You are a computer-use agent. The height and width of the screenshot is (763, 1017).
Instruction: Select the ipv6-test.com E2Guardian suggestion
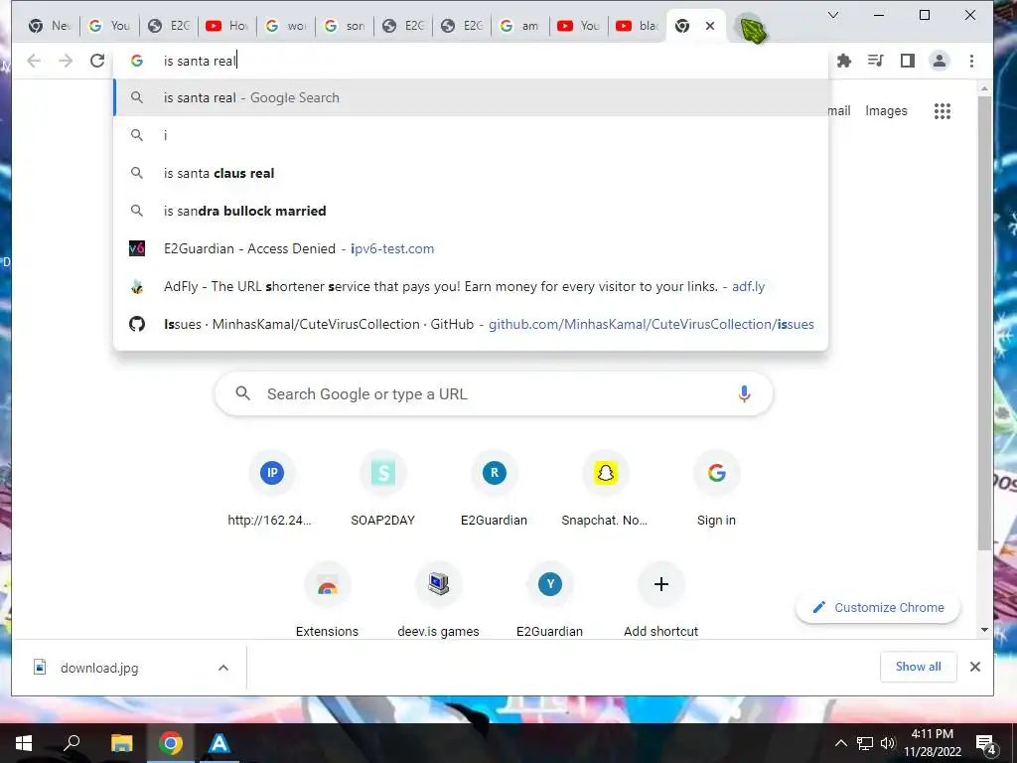pos(471,248)
